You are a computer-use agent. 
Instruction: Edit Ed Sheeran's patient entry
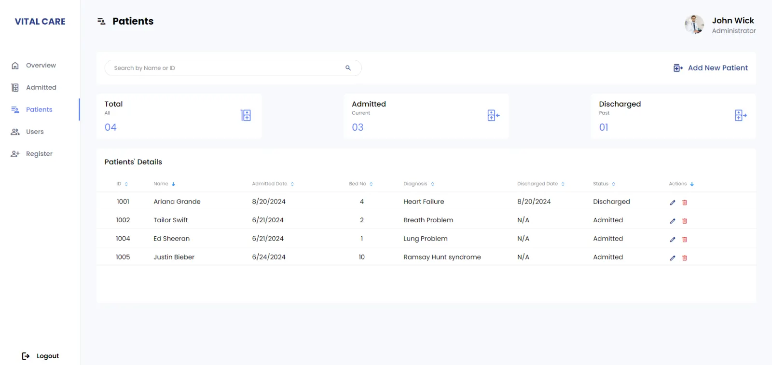[673, 239]
